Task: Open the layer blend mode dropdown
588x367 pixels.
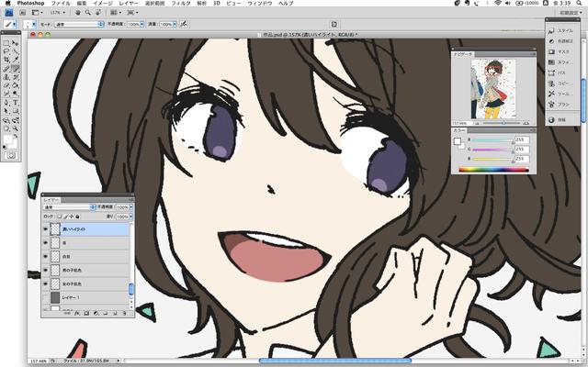Action: tap(66, 207)
